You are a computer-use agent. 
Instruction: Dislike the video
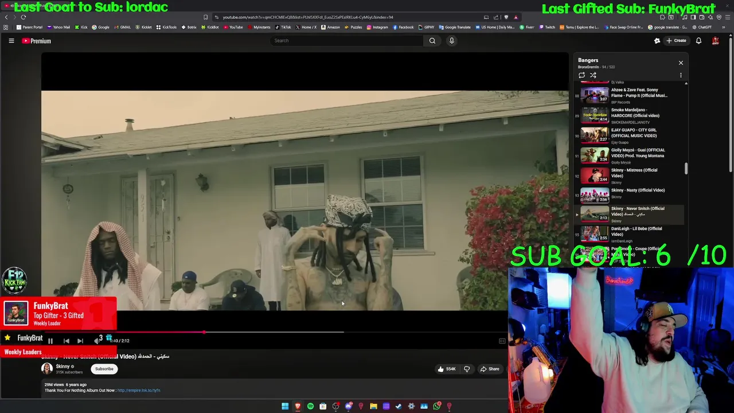[467, 369]
